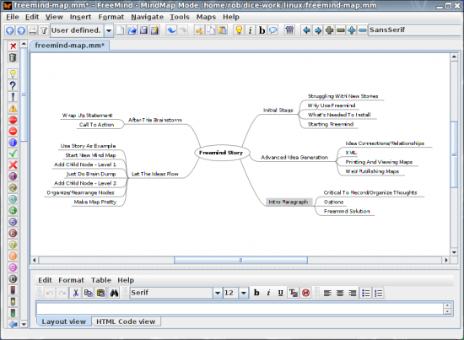Add the question mark icon to node
The height and width of the screenshot is (340, 464).
pos(13,85)
